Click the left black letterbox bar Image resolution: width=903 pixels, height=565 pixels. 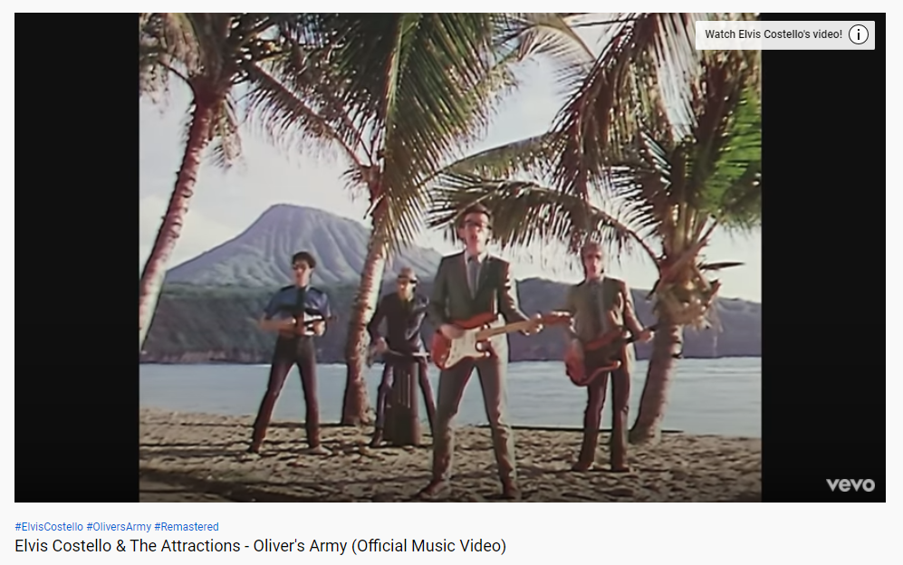click(77, 257)
